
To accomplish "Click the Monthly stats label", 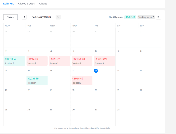I will [116, 17].
